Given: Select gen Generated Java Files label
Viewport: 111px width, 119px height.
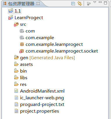Looking at the screenshot, I should 47,58.
